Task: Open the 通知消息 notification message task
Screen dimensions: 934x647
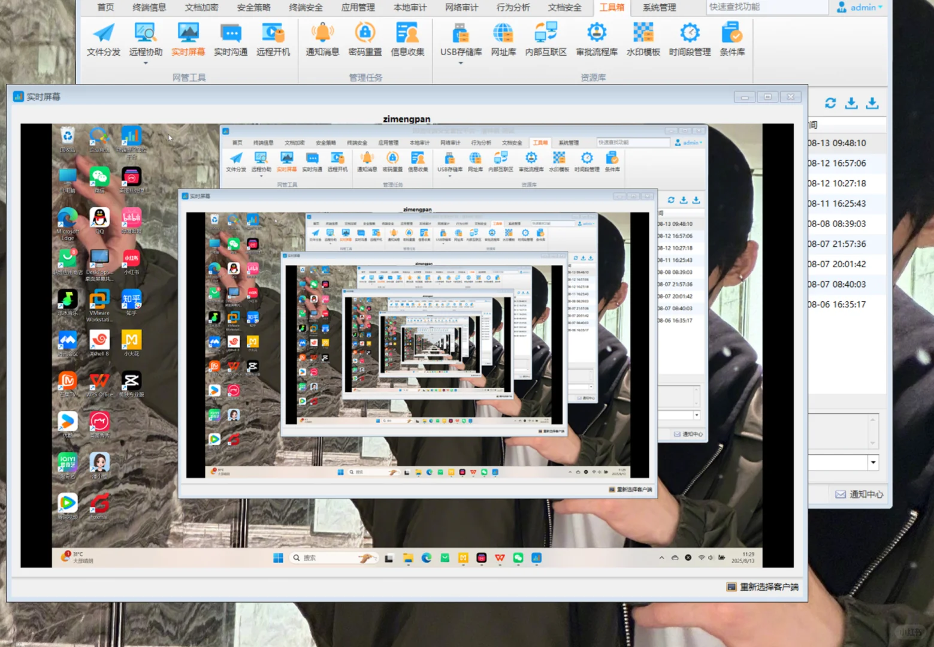Action: point(322,40)
